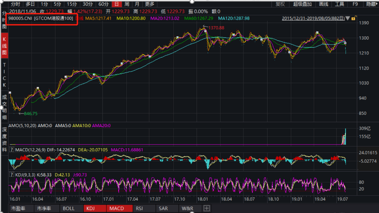Open TICK view in left sidebar
The width and height of the screenshot is (379, 213).
[4, 75]
